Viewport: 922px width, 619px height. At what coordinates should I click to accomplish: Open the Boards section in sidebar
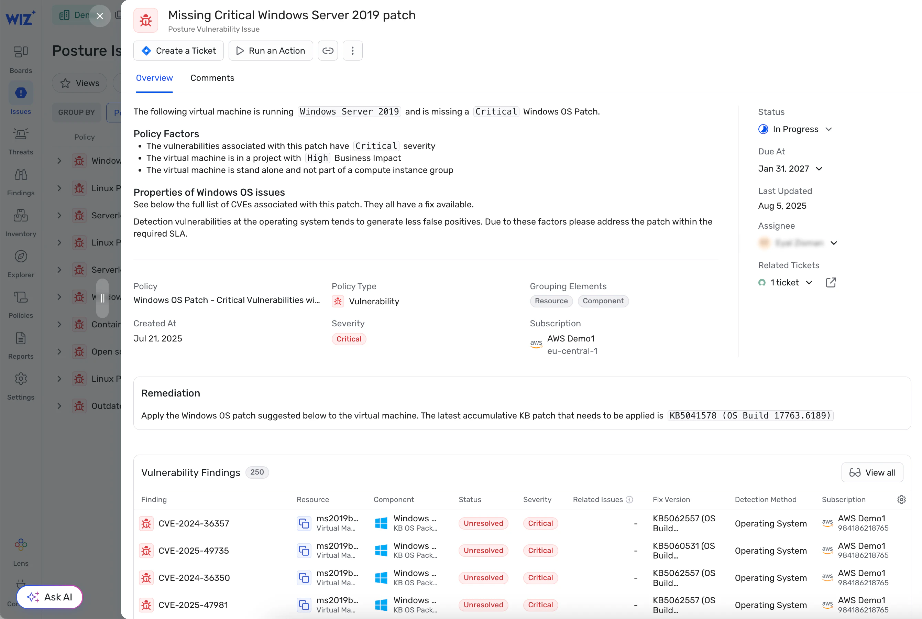(21, 59)
